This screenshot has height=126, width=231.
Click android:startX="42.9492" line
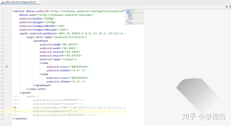point(60,52)
